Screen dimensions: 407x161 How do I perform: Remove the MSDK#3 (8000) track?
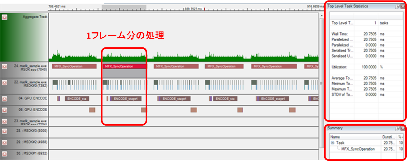pos(5,131)
